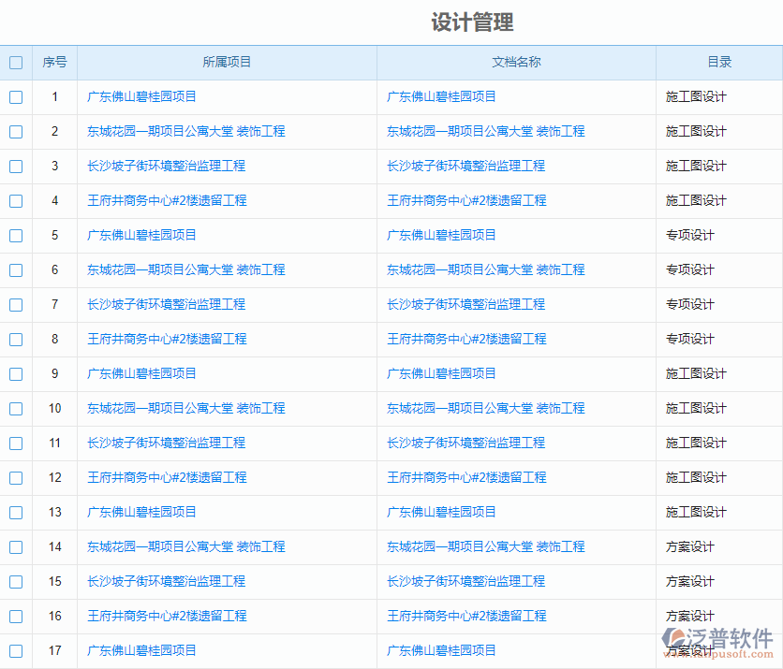Toggle the select-all checkbox in the header
Image resolution: width=783 pixels, height=669 pixels.
coord(15,62)
